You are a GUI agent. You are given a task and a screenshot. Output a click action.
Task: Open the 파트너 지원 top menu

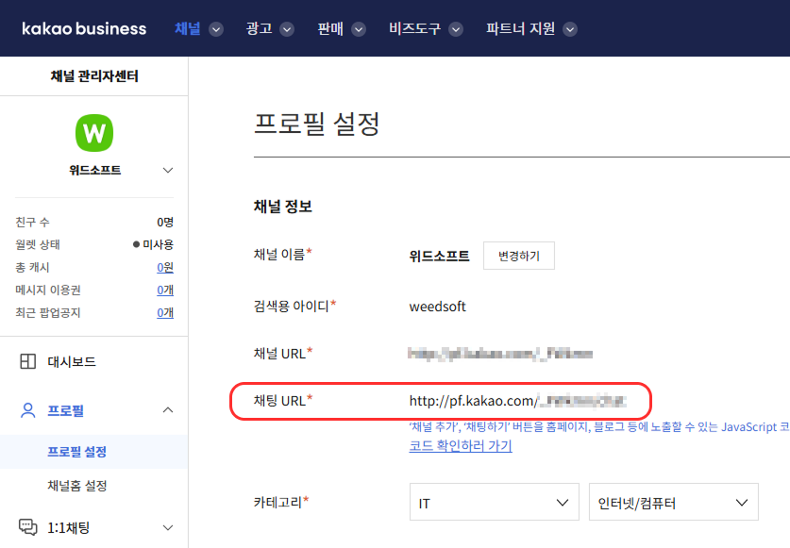pyautogui.click(x=520, y=28)
